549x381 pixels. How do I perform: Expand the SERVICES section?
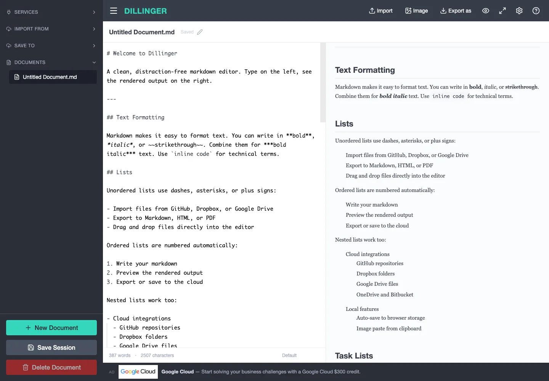[x=51, y=12]
